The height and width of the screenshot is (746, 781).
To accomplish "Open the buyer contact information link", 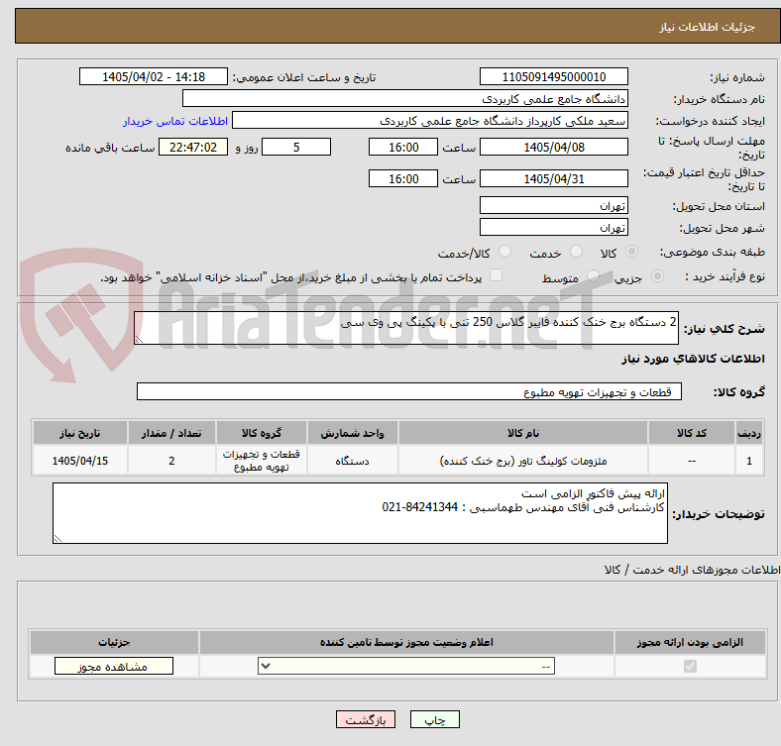I will coord(175,121).
